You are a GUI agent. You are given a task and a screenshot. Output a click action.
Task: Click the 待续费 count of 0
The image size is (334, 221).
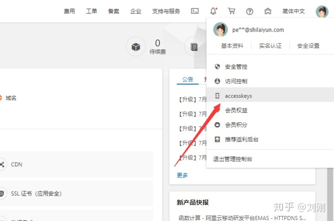click(x=158, y=43)
